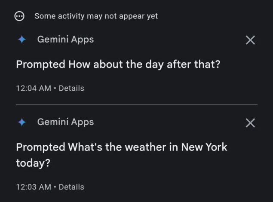Click the divider line between the two activities
The height and width of the screenshot is (202, 273).
(x=137, y=104)
